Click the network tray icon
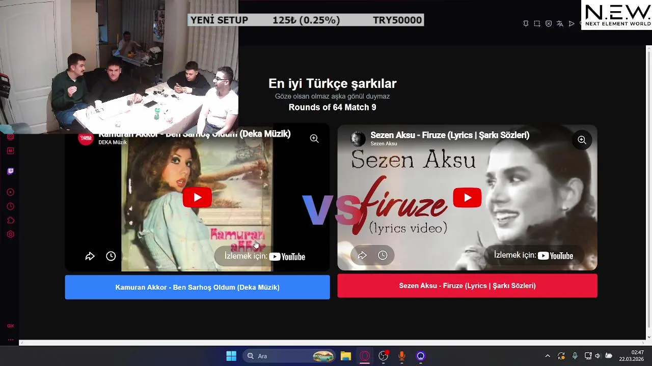 tap(588, 356)
